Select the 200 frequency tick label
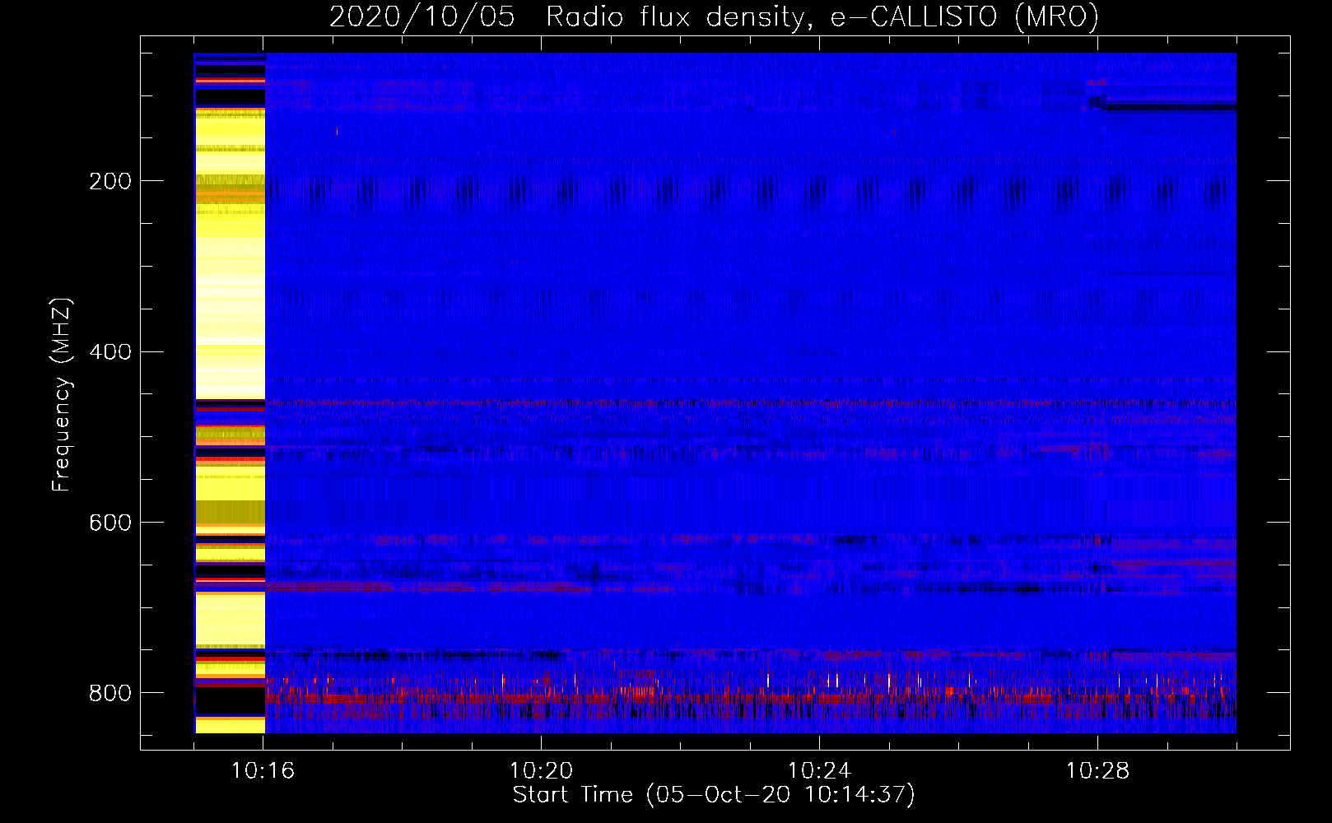Screen dimensions: 1332x823 tap(109, 181)
